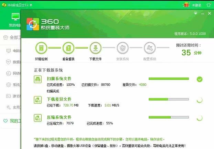
Task: Select the 系统 gear sidebar item
Action: 13,84
